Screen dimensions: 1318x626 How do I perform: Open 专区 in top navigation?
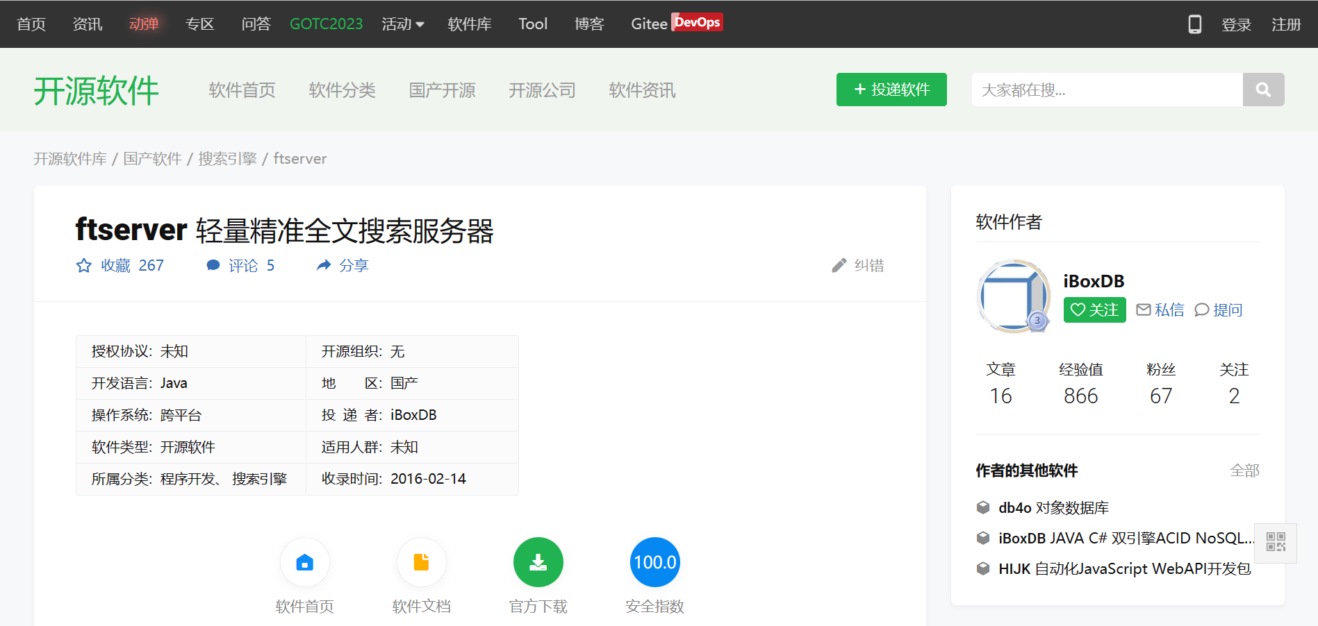click(200, 24)
